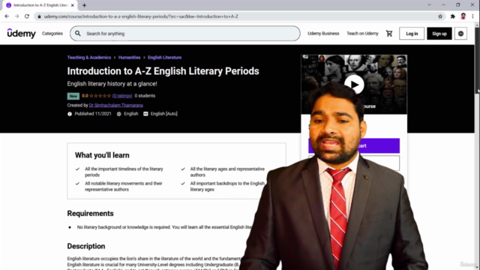
Task: Click the Published 11/2021 text
Action: (93, 113)
